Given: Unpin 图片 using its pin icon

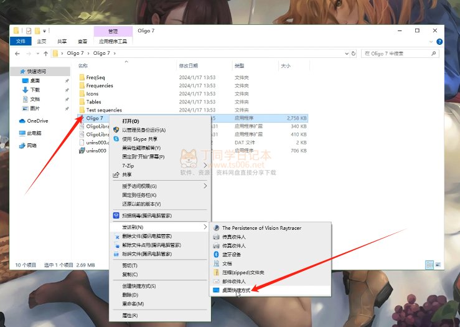Looking at the screenshot, I should [67, 108].
